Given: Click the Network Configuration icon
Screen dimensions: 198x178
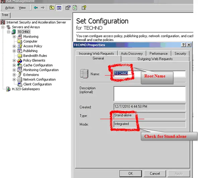Looking at the screenshot, I should [x=19, y=79].
